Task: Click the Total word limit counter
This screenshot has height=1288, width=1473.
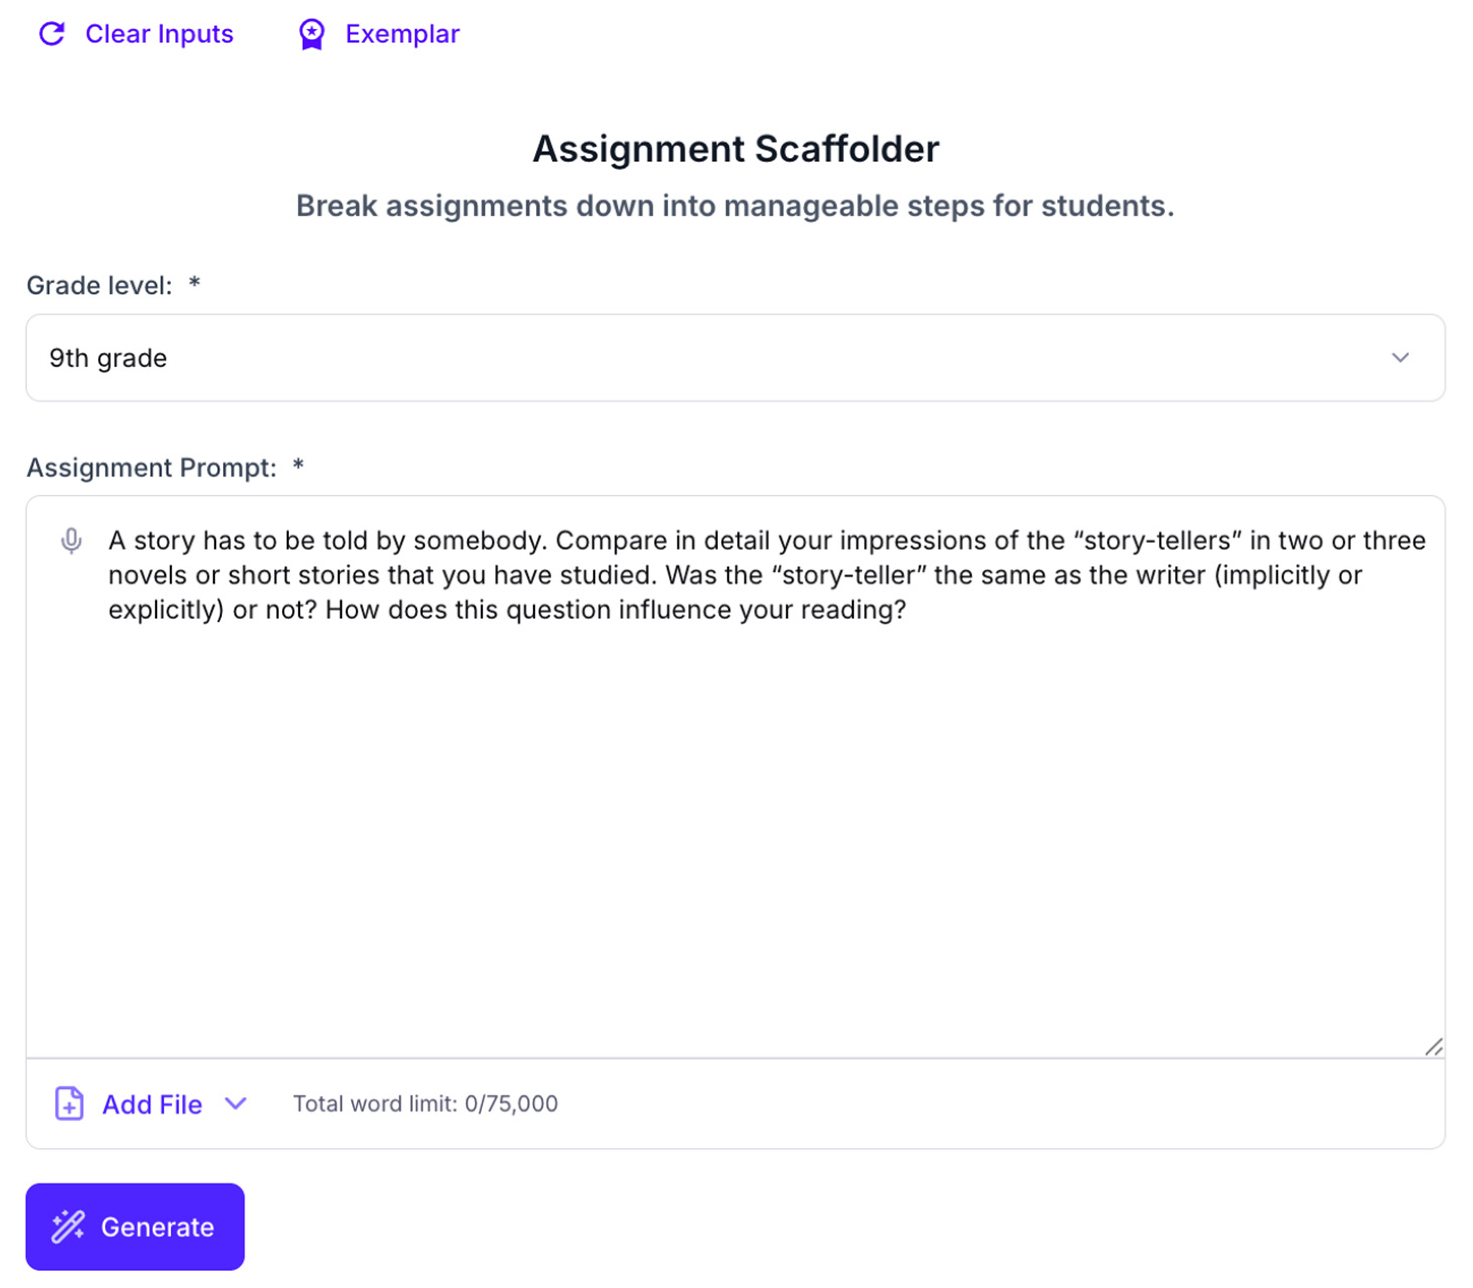Action: pyautogui.click(x=426, y=1103)
